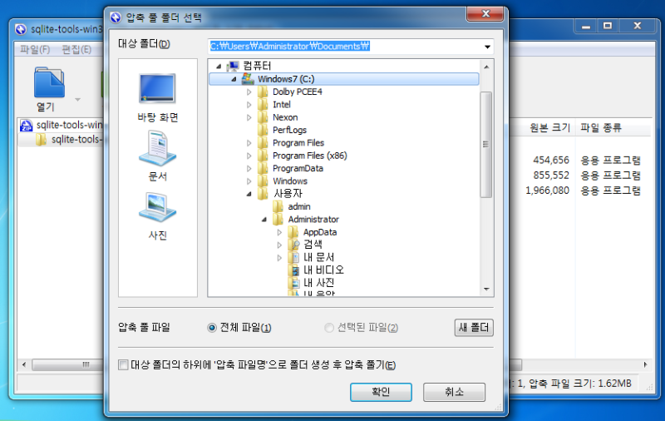Expand the AppData folder node
This screenshot has width=665, height=421.
(279, 232)
